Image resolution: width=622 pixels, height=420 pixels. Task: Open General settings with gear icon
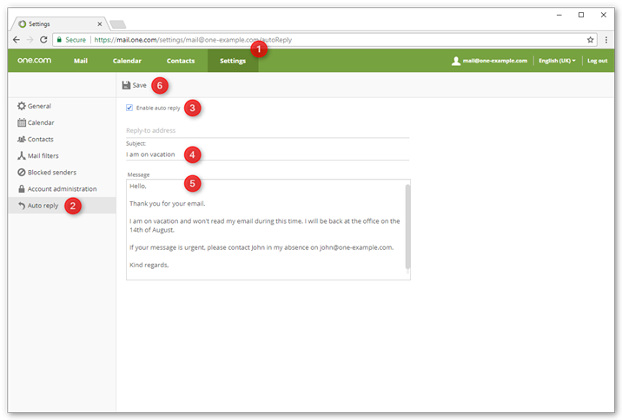(22, 106)
